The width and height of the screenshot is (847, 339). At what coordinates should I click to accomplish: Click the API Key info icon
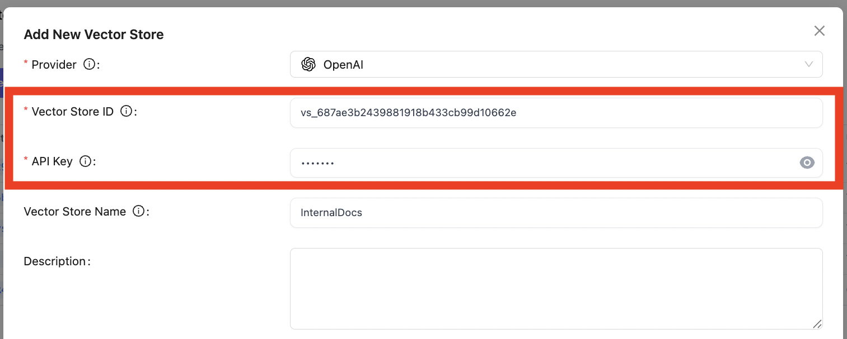tap(85, 161)
